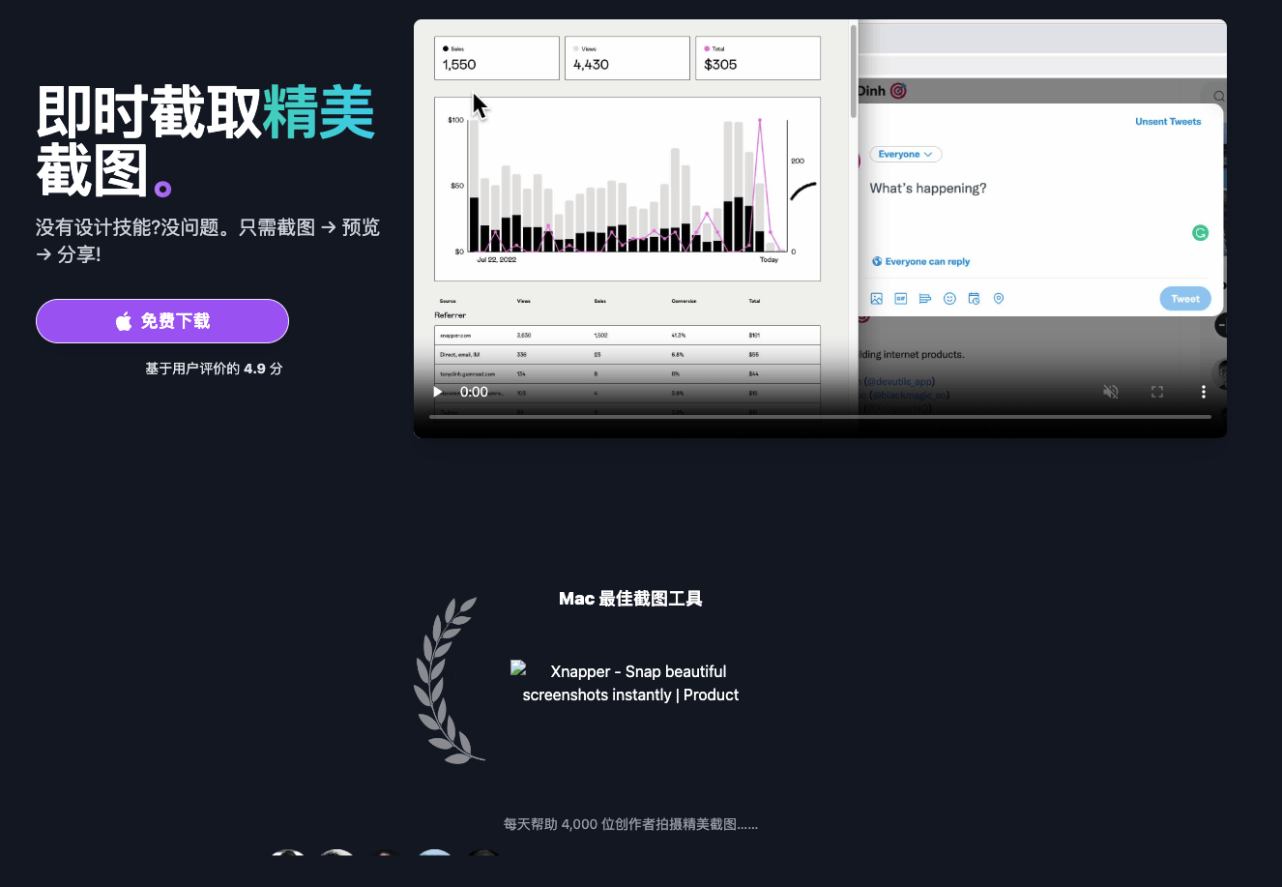This screenshot has height=887, width=1282.
Task: Click the dashboard scrollbar in the video
Action: pos(854,73)
